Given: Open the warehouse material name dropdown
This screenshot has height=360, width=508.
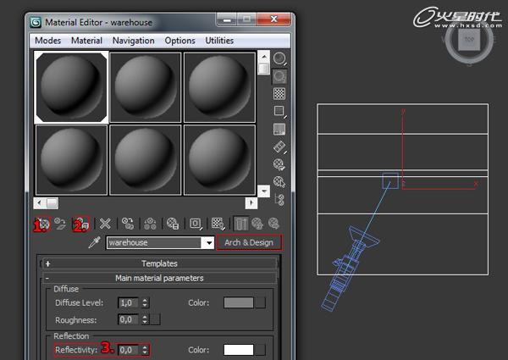Looking at the screenshot, I should click(209, 243).
